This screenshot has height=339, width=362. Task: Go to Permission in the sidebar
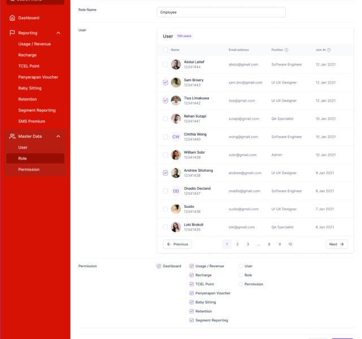pos(29,169)
